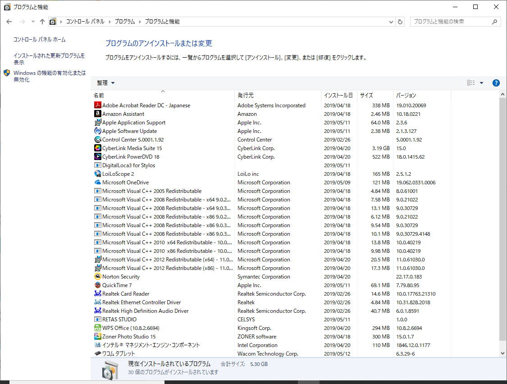Screen dimensions: 507x384
Task: Click the Norton Security icon
Action: click(98, 277)
